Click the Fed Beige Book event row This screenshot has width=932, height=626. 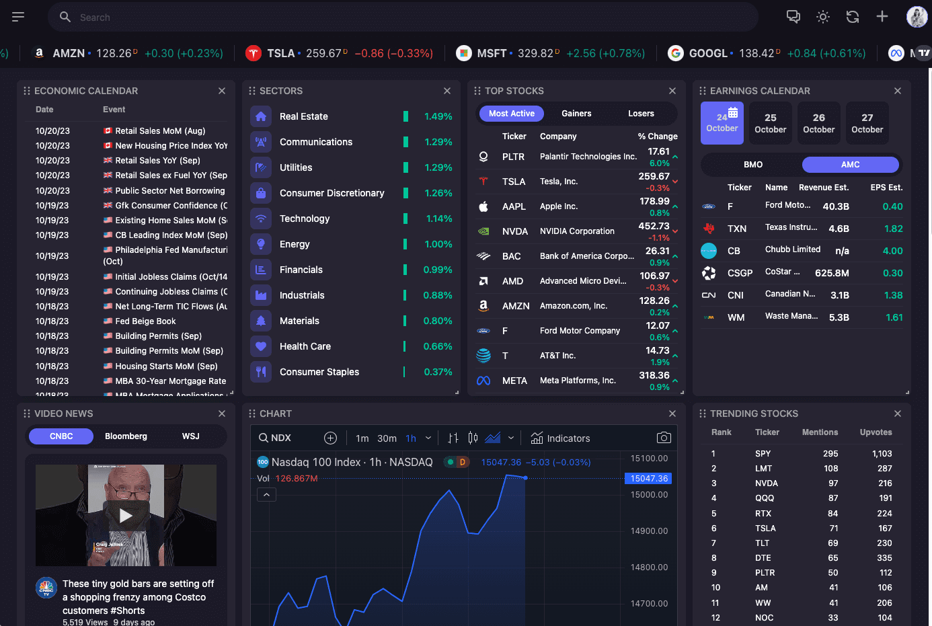coord(131,321)
